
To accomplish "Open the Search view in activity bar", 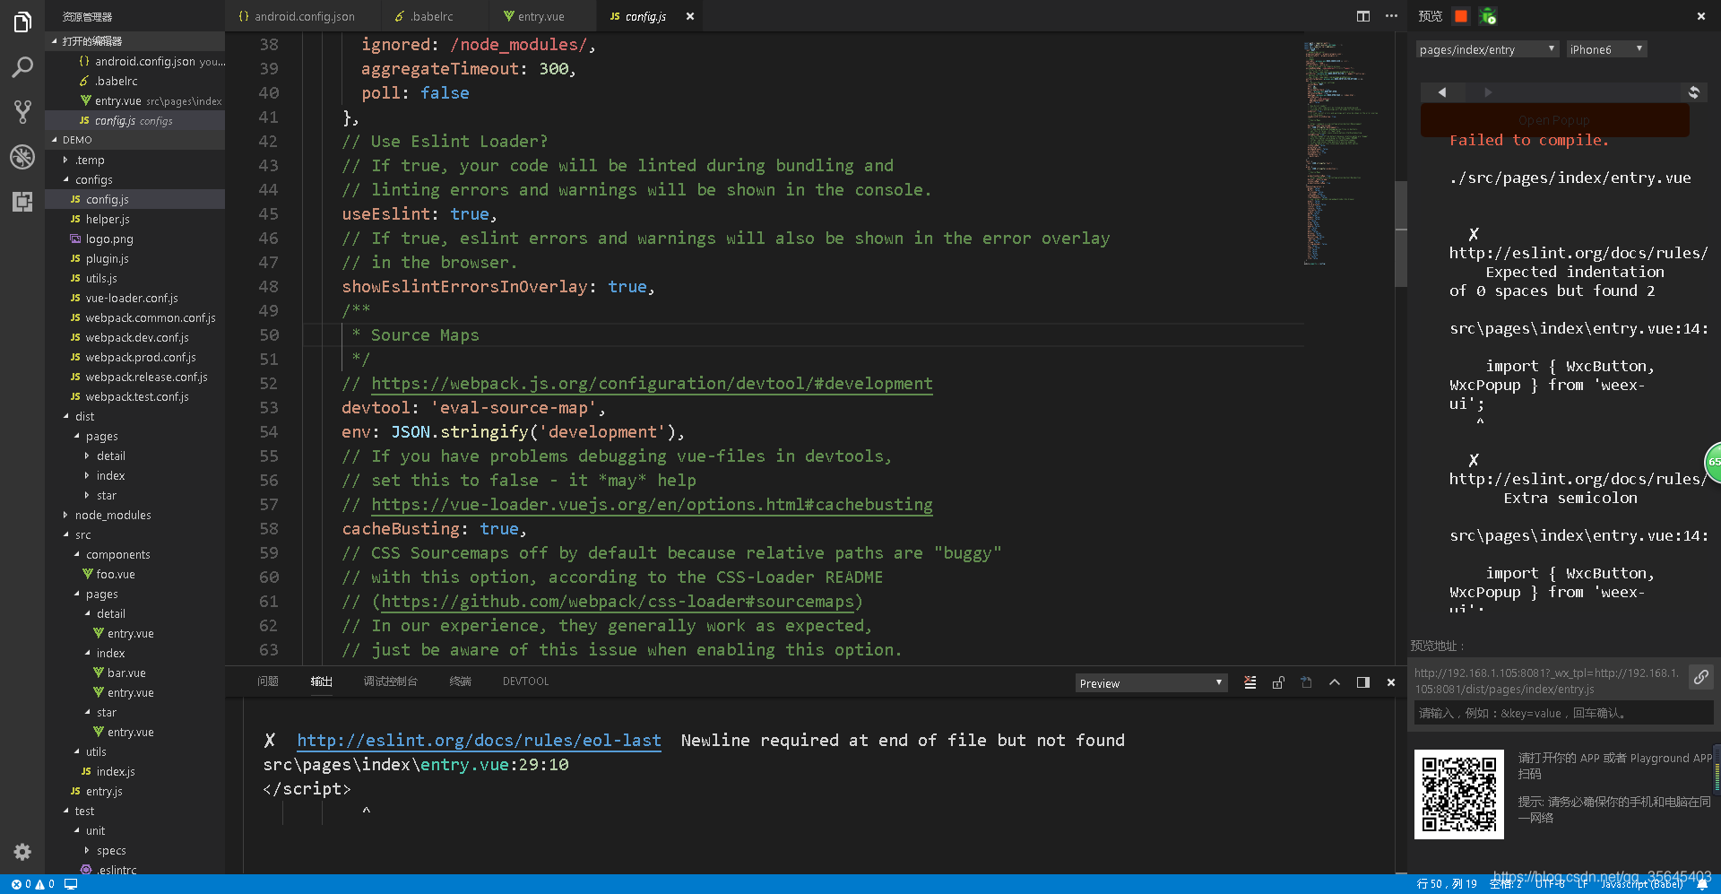I will click(22, 67).
